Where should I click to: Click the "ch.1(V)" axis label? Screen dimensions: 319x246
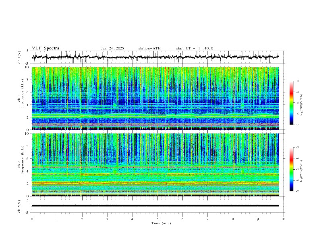(19, 57)
